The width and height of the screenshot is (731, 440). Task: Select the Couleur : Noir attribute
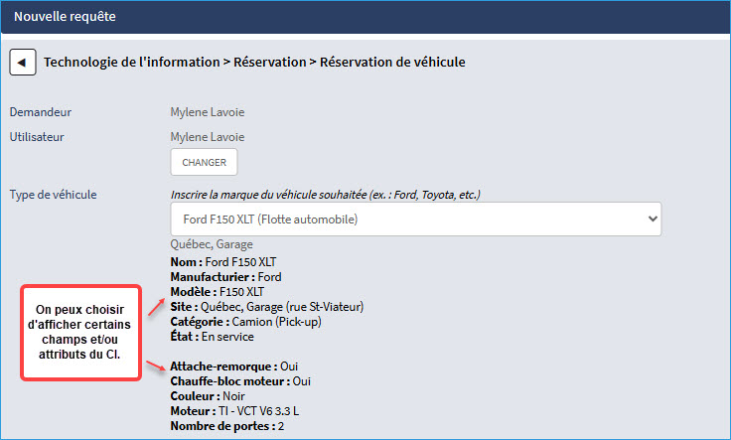[208, 396]
